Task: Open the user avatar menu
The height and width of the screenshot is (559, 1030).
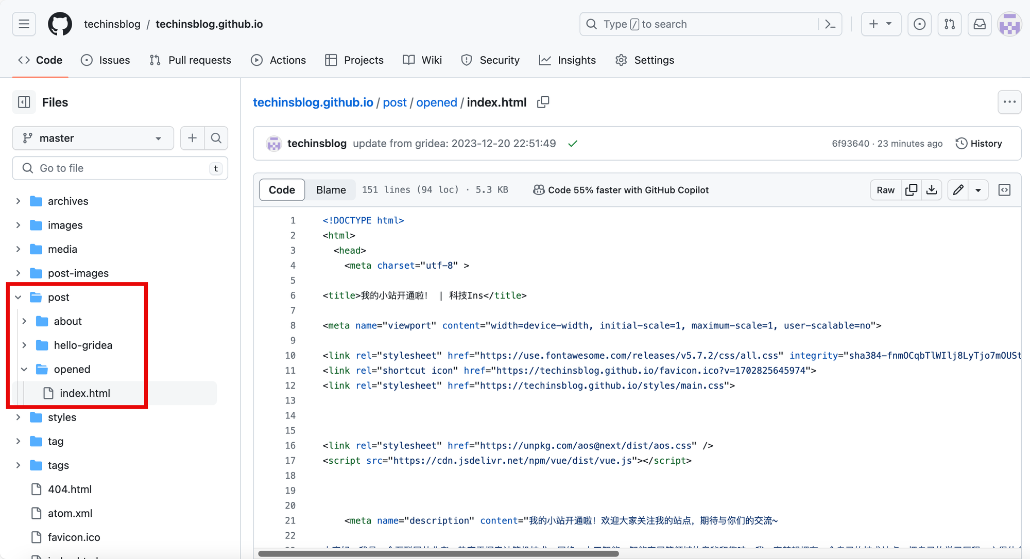Action: [1009, 24]
